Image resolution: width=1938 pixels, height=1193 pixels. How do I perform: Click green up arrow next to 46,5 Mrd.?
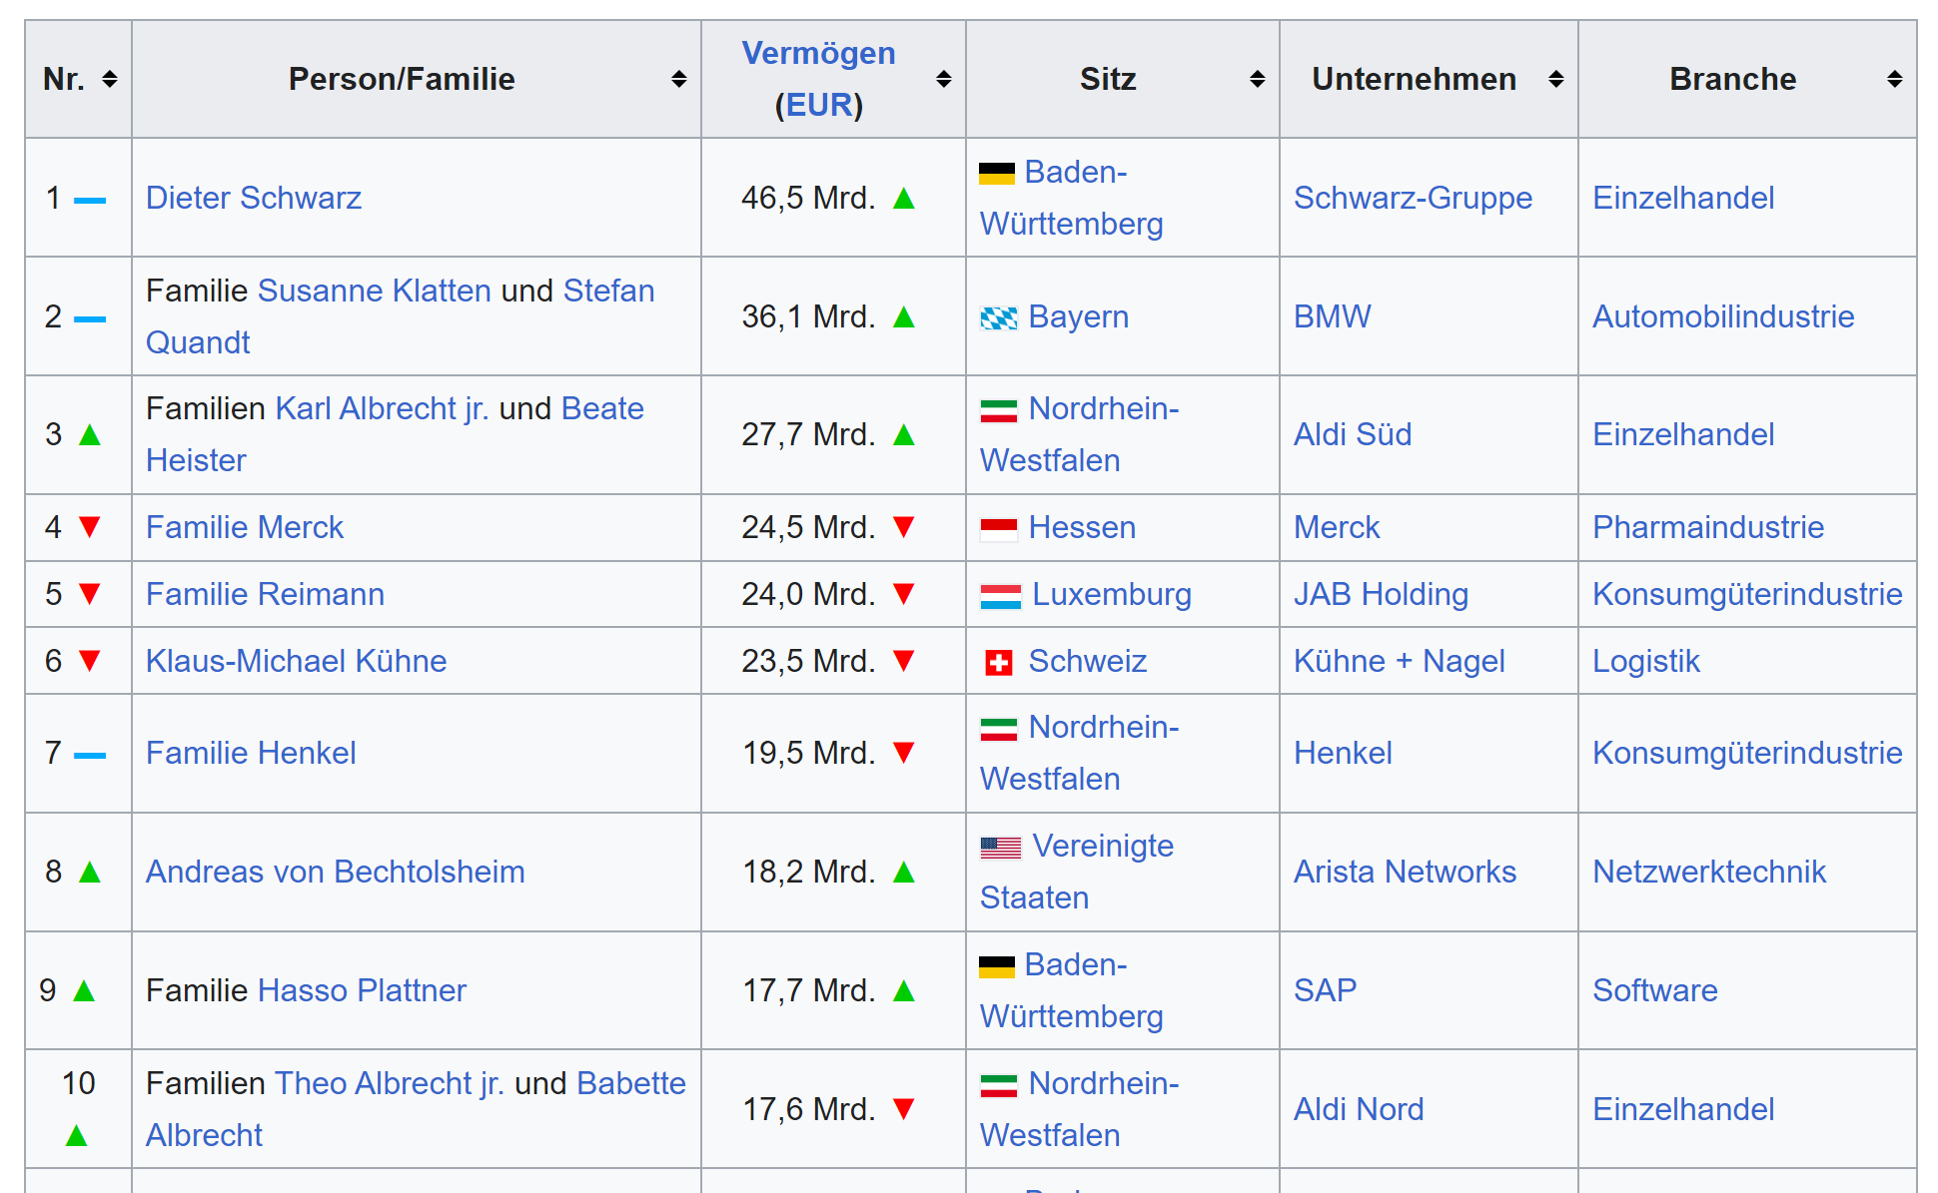click(904, 199)
